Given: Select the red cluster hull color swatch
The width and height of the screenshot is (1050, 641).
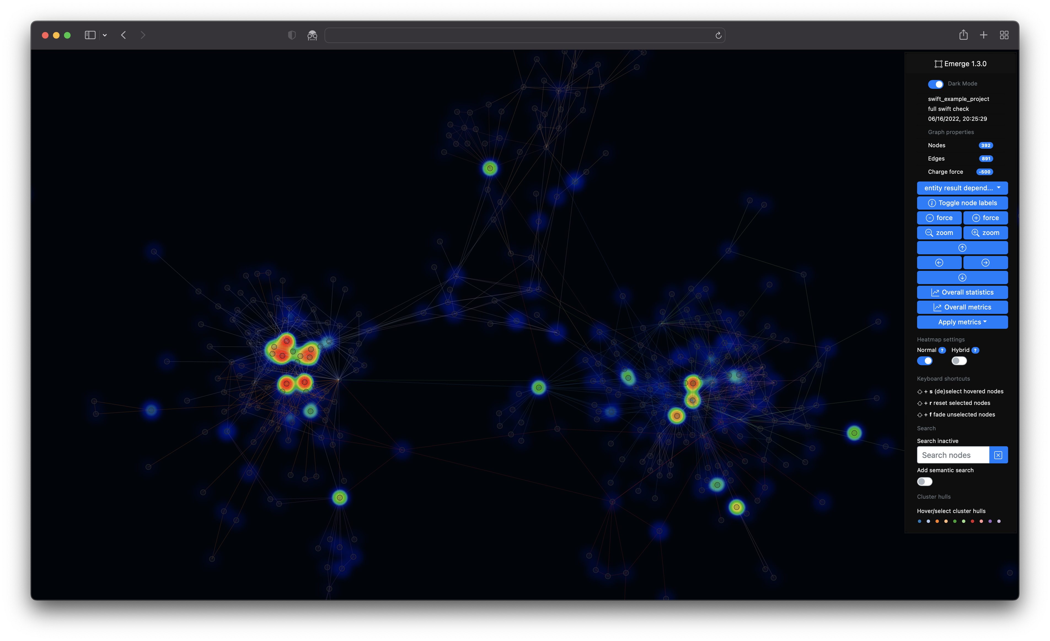Looking at the screenshot, I should tap(972, 521).
